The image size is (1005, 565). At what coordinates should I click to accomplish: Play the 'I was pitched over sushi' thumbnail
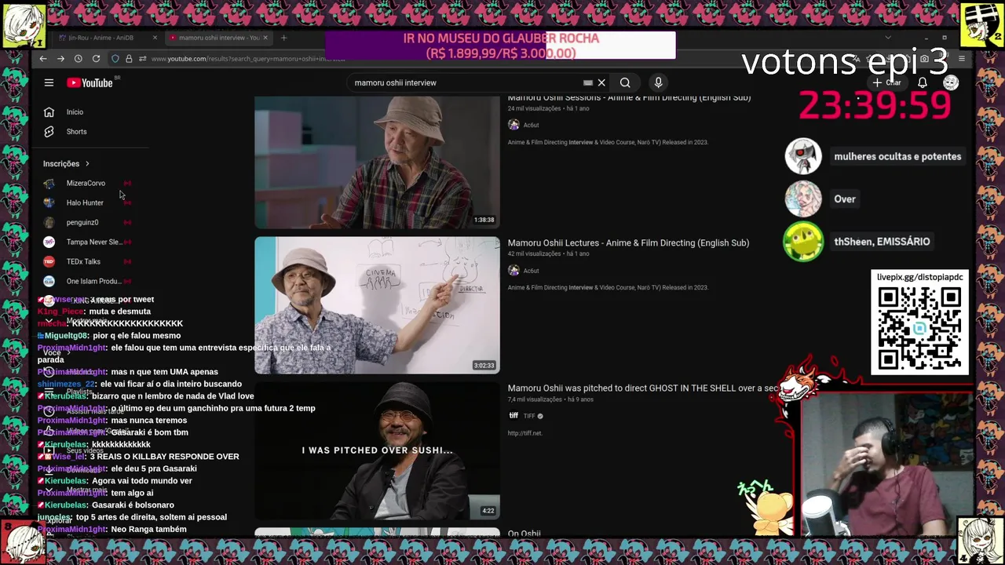pyautogui.click(x=377, y=450)
